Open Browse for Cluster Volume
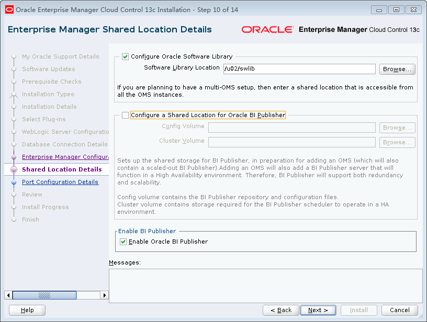Screen dimensions: 427x322 398,142
